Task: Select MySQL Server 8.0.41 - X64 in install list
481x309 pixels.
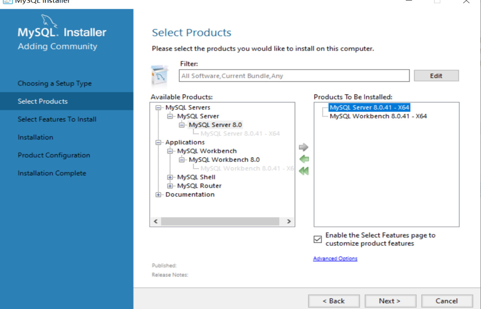Action: 369,107
